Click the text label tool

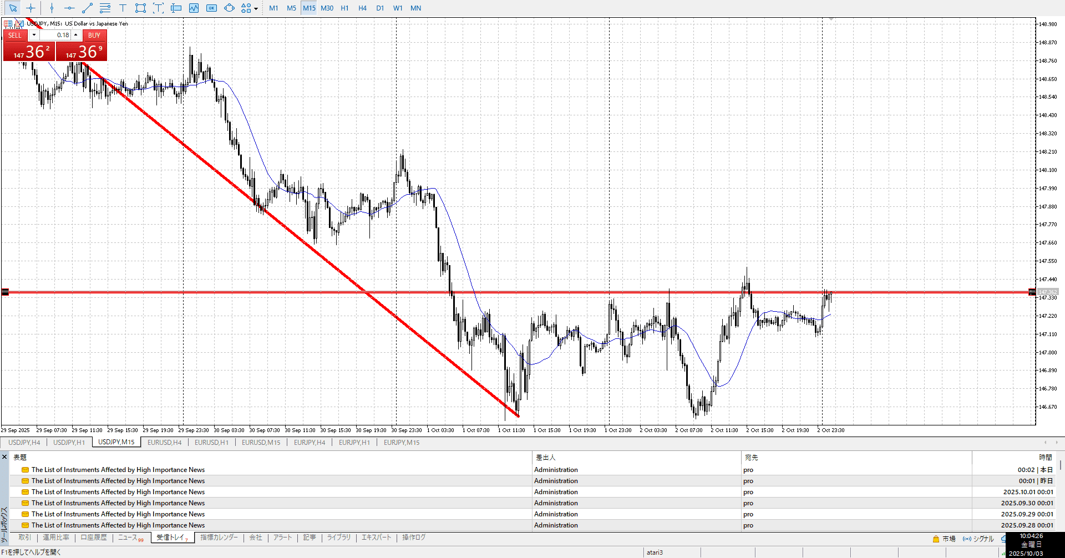tap(158, 8)
